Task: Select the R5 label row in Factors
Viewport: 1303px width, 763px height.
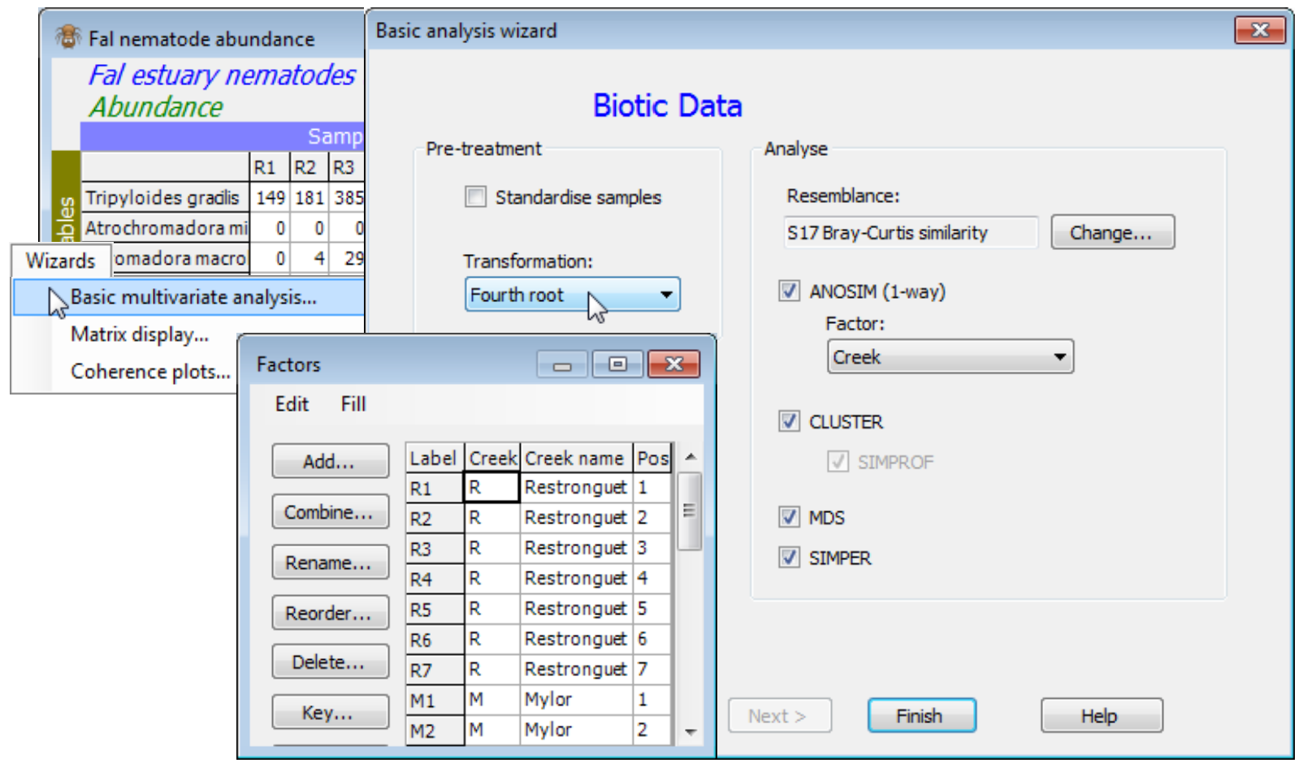Action: pyautogui.click(x=435, y=609)
